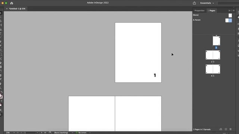Select the Untitled-1 @ 25% document tab
239x134 pixels.
17,9
